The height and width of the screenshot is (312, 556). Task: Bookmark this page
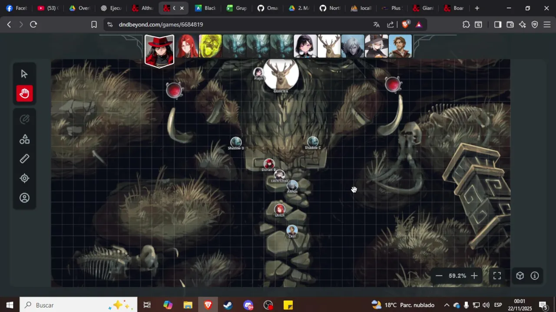pyautogui.click(x=94, y=25)
